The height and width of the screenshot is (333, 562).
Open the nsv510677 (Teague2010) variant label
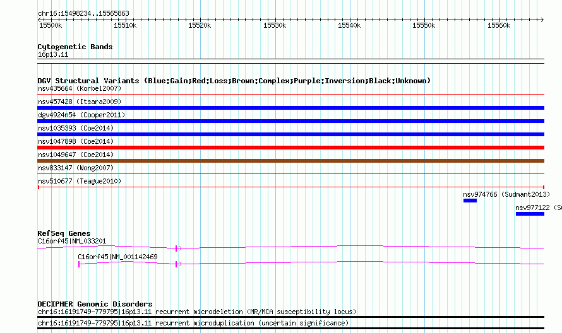click(80, 181)
